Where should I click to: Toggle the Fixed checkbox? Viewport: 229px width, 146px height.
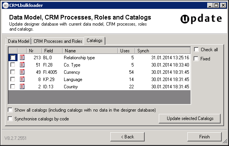(x=196, y=59)
